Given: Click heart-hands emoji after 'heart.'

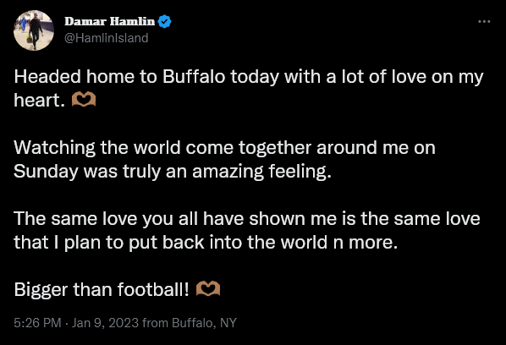Looking at the screenshot, I should (x=84, y=99).
